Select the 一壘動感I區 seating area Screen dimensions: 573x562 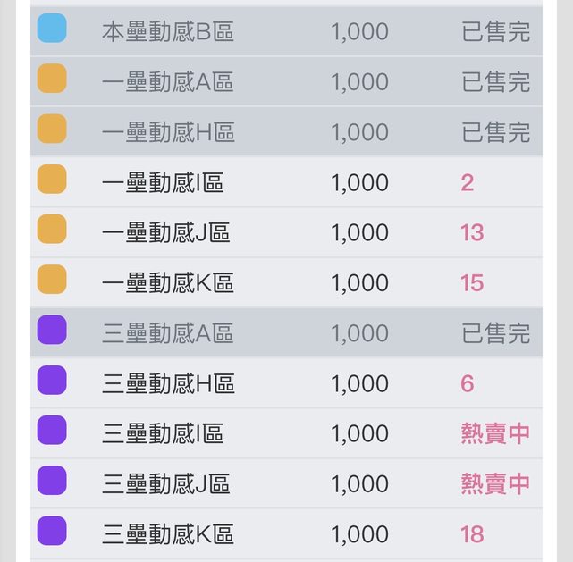[162, 183]
